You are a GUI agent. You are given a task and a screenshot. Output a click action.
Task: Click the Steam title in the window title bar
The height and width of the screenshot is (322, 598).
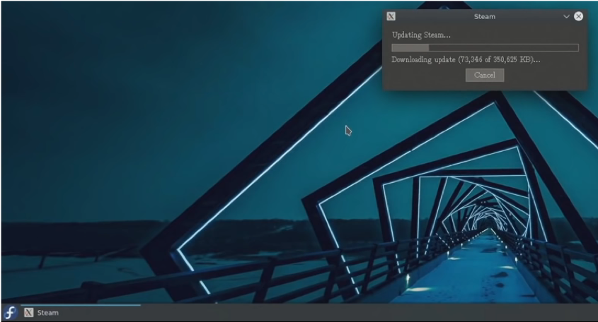[x=485, y=16]
